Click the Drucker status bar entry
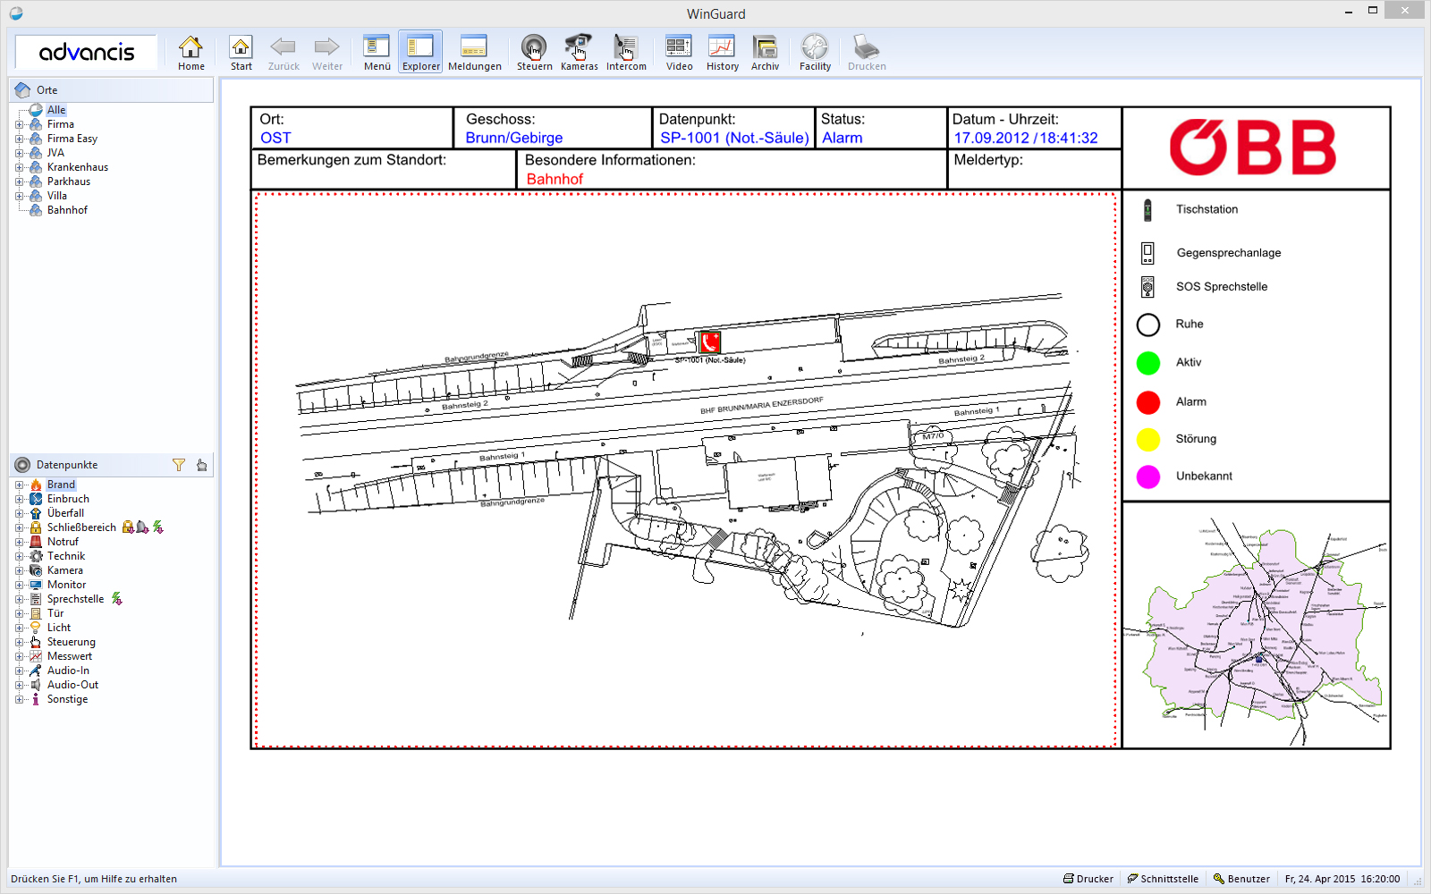This screenshot has width=1431, height=894. tap(1088, 879)
